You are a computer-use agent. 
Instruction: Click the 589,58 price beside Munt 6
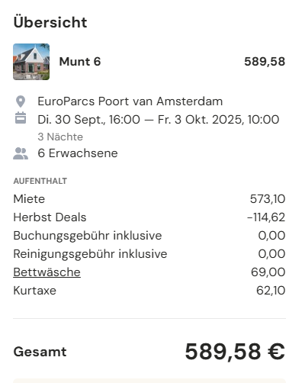265,62
